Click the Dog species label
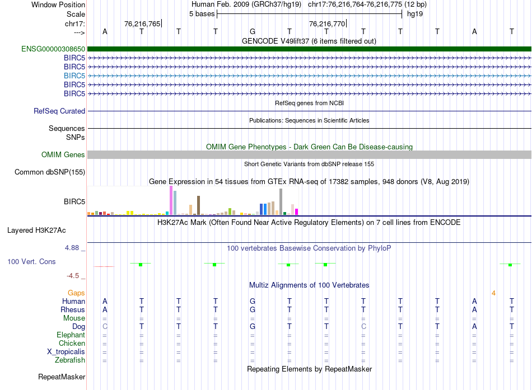532x390 pixels. coord(79,327)
